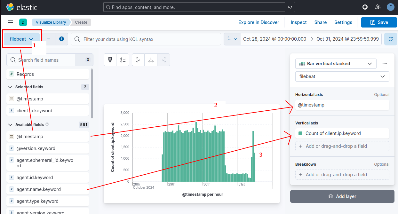
Task: Click the end date Oct 31, 2024
Action: pyautogui.click(x=348, y=39)
